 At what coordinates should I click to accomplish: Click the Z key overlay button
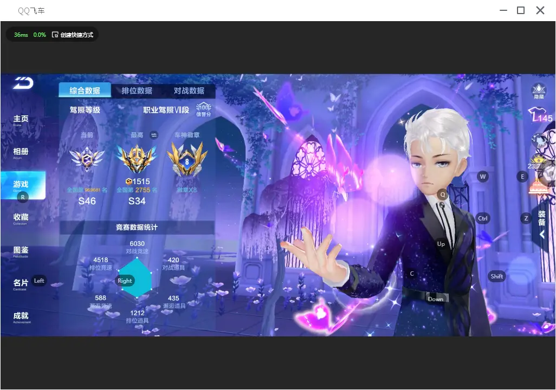point(526,218)
